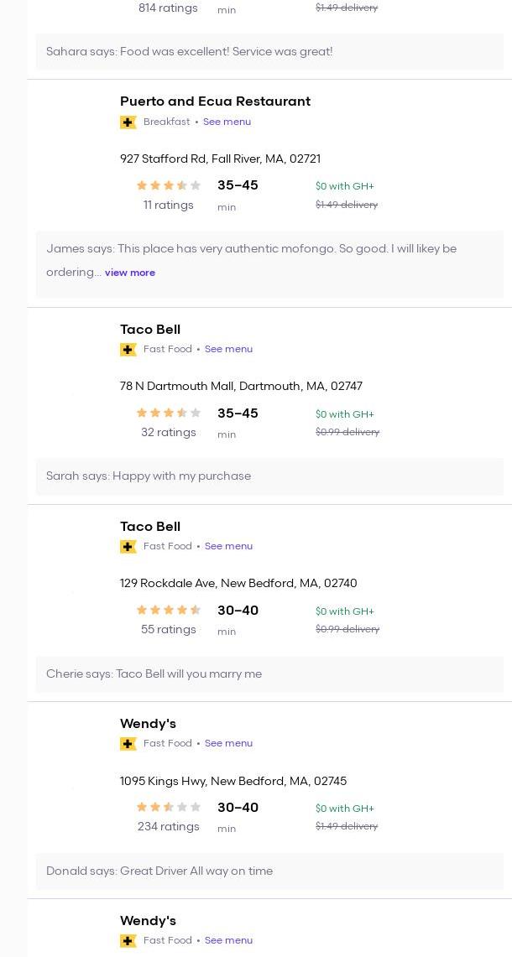Click star rating of Kings Hwy Wendy's
The width and height of the screenshot is (512, 957).
[x=168, y=808]
